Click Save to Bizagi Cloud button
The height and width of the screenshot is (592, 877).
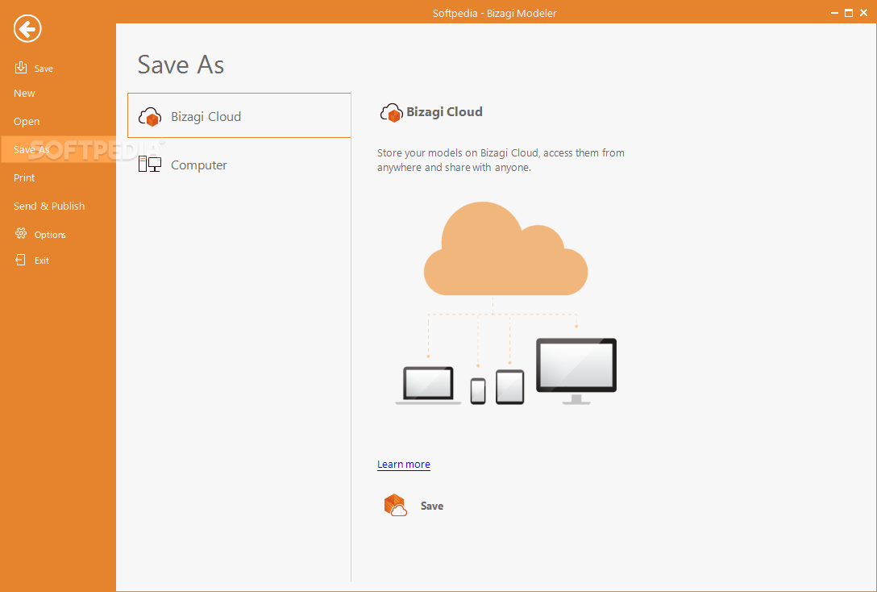tap(414, 505)
